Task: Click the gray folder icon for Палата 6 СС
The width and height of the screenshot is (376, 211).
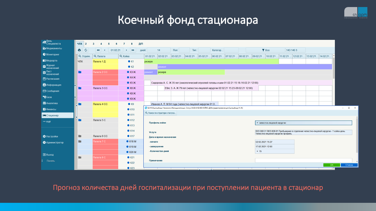Action: [x=80, y=136]
